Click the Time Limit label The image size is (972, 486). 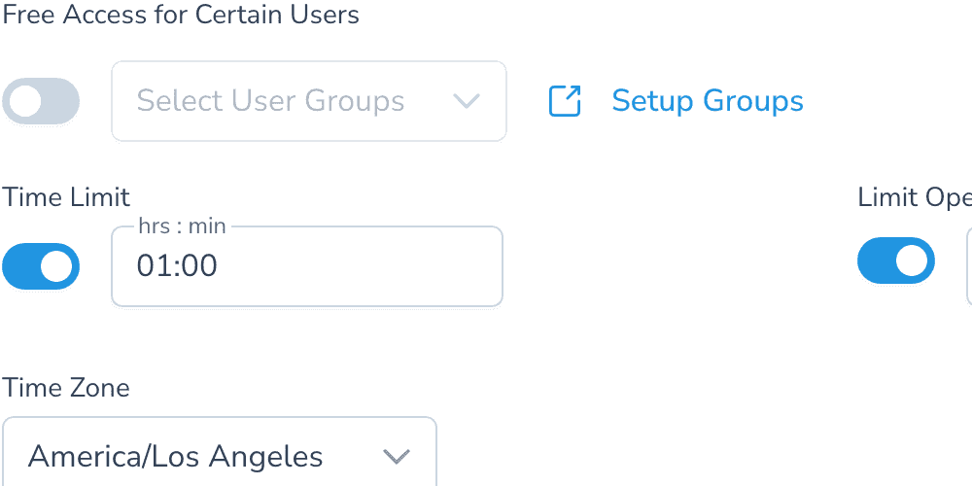point(66,197)
